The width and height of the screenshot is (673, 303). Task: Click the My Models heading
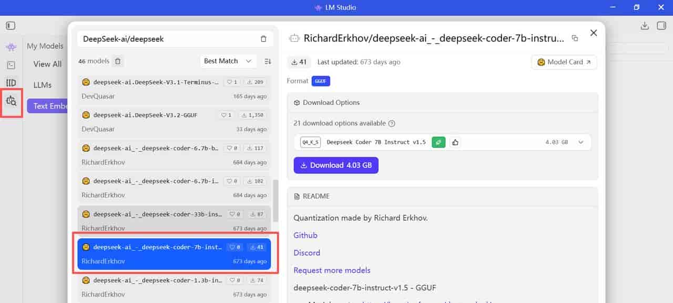click(45, 46)
